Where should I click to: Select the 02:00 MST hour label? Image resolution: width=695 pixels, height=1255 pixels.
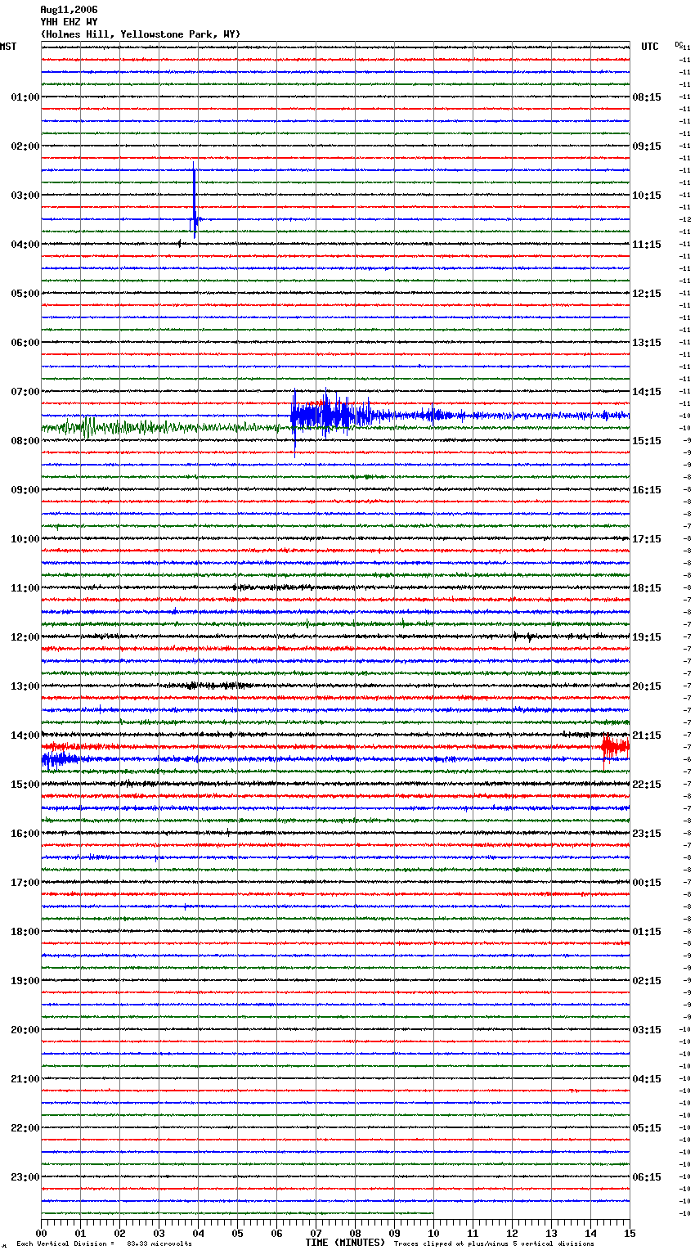25,146
